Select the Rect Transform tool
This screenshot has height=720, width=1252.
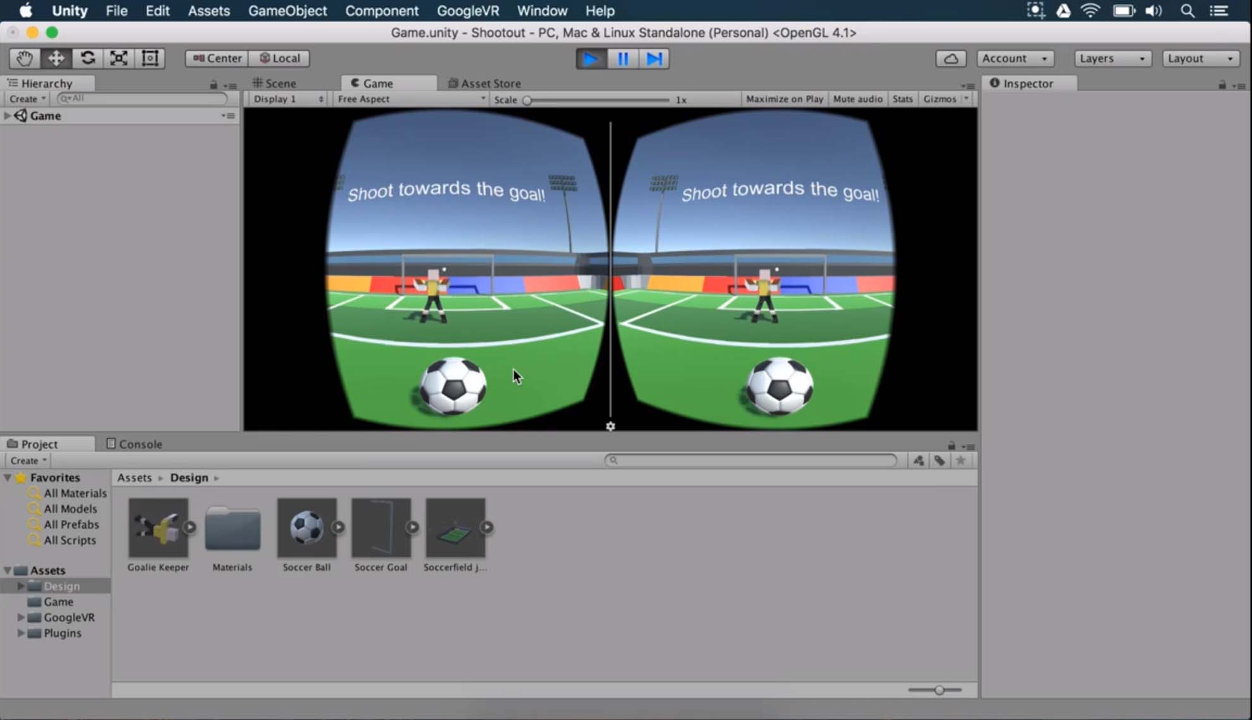tap(150, 58)
